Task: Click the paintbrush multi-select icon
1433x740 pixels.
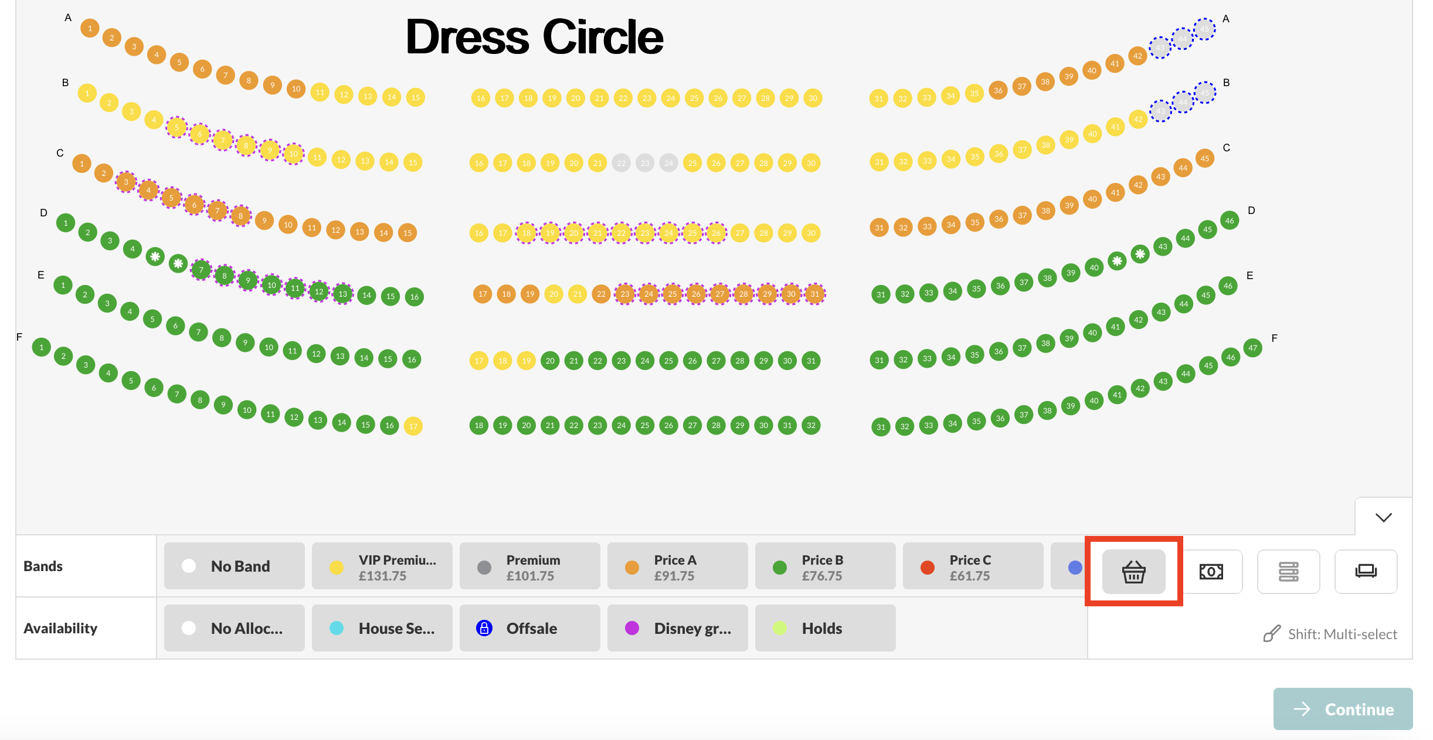Action: 1271,634
